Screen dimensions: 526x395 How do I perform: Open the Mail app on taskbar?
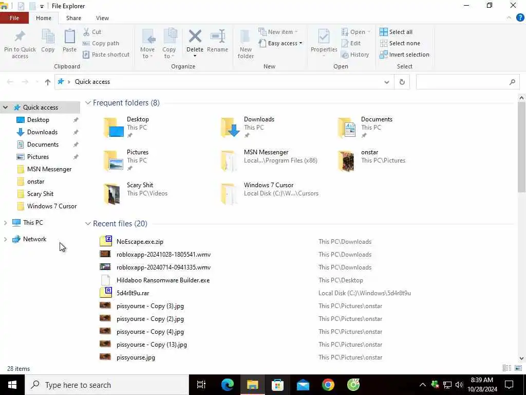coord(303,385)
